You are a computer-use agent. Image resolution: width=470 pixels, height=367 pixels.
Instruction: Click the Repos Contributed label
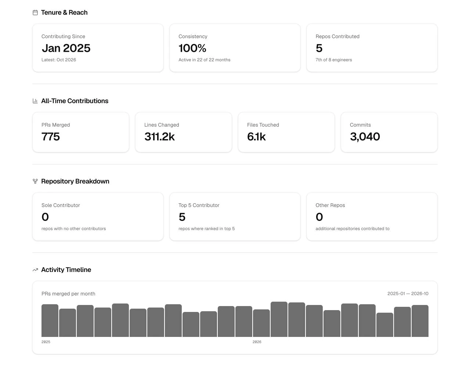pyautogui.click(x=337, y=36)
